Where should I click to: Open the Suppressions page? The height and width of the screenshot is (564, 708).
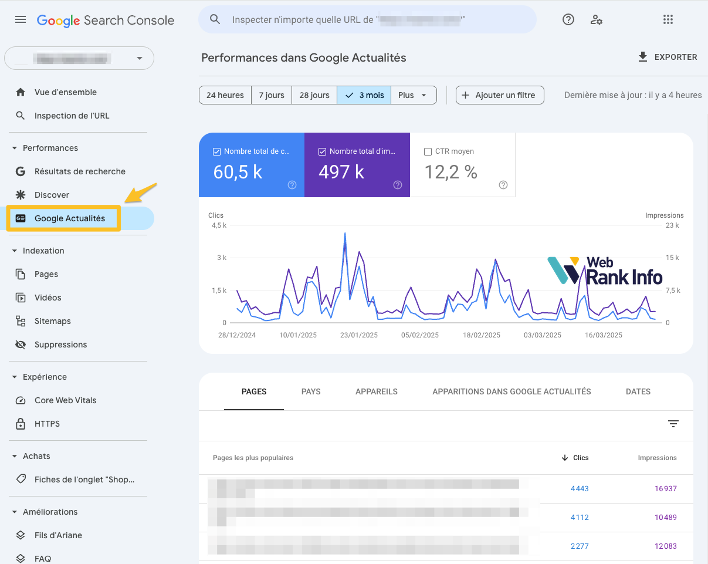(59, 345)
